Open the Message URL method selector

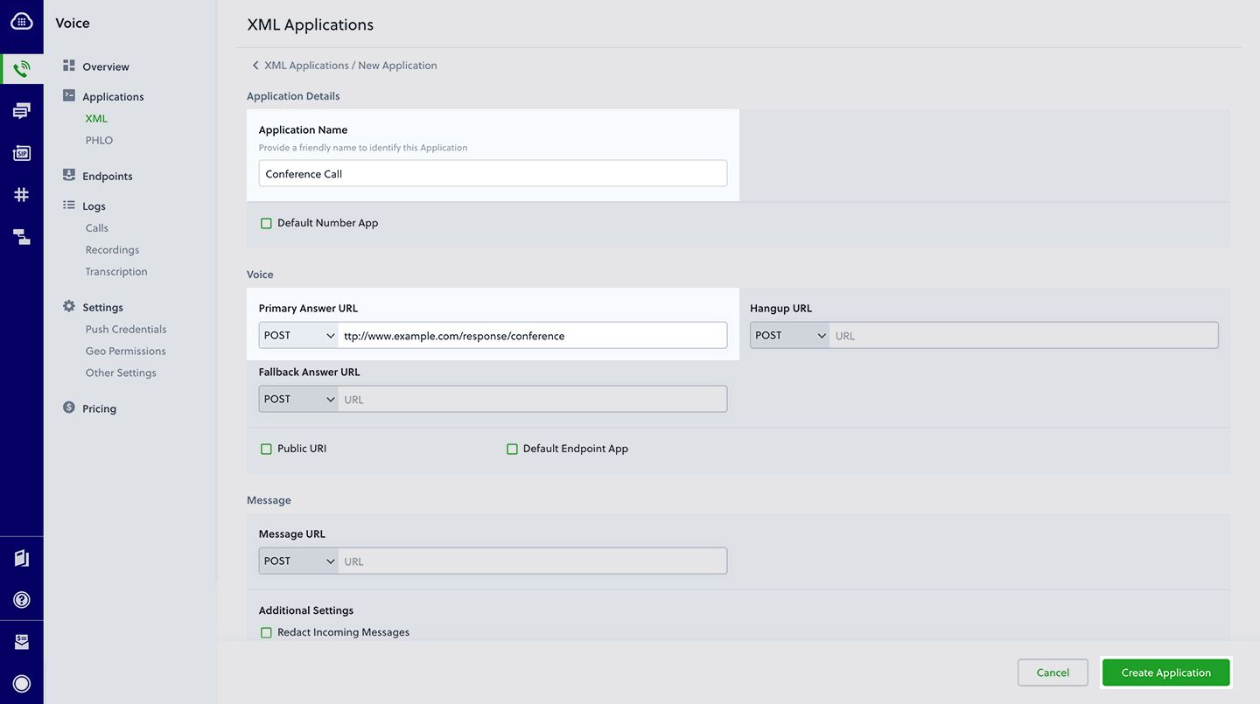coord(297,561)
